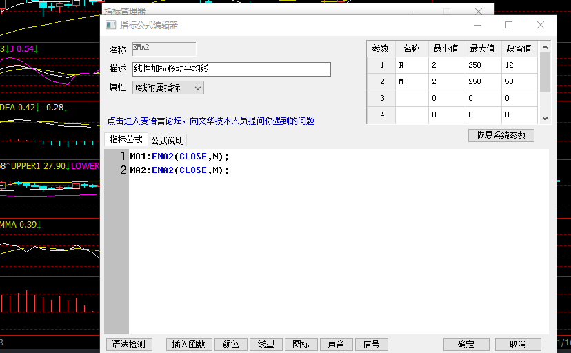Run 语法检测 syntax check
Image resolution: width=571 pixels, height=353 pixels.
(129, 344)
